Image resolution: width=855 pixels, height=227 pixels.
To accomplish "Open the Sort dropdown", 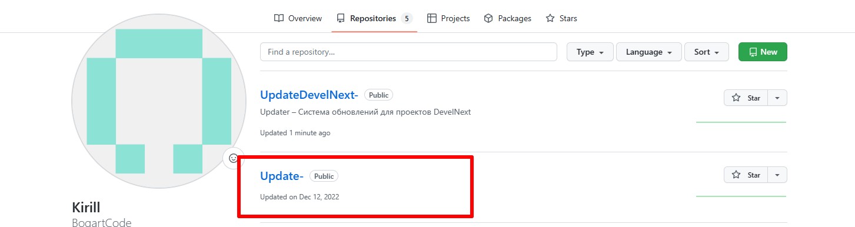I will coord(707,52).
